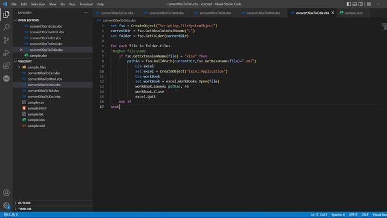Click line number 13 in gutter
Image resolution: width=387 pixels, height=218 pixels.
(102, 87)
